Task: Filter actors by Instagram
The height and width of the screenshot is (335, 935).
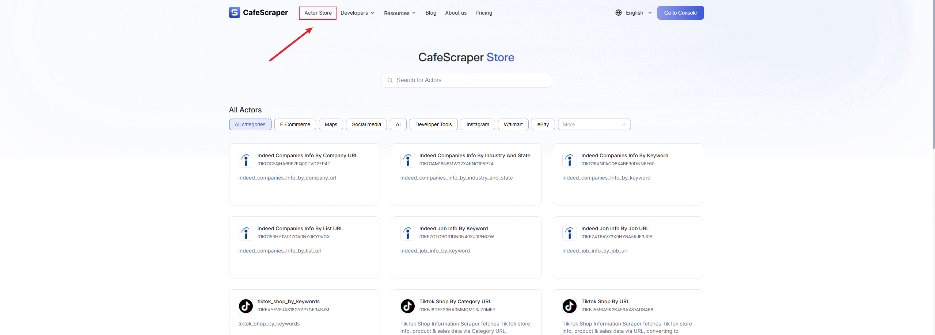Action: point(478,124)
